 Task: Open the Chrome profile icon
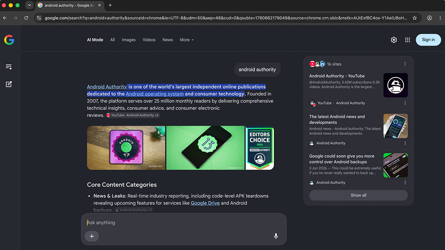429,18
